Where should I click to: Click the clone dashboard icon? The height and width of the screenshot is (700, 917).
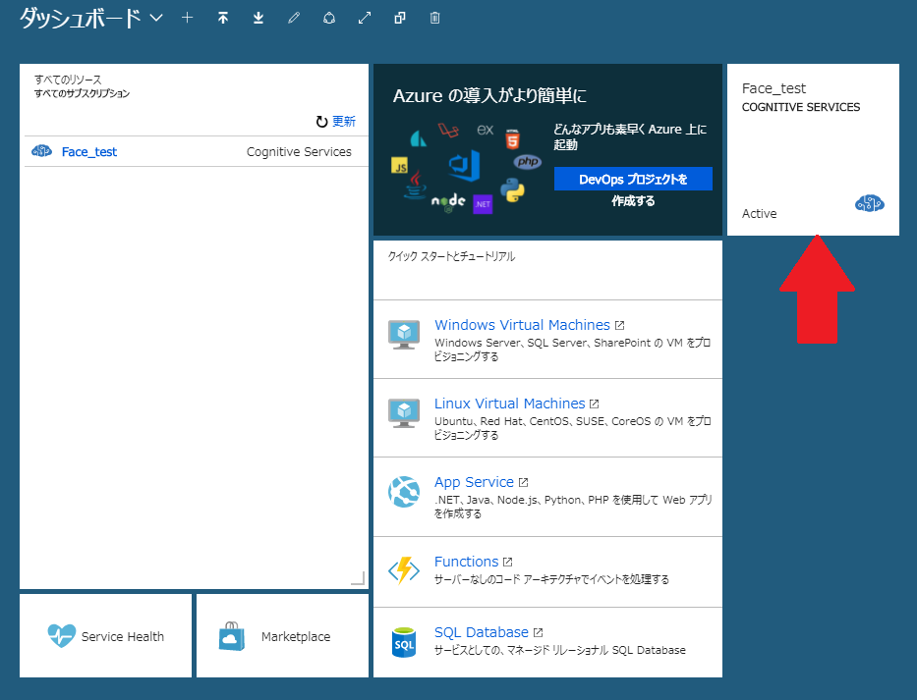coord(400,18)
